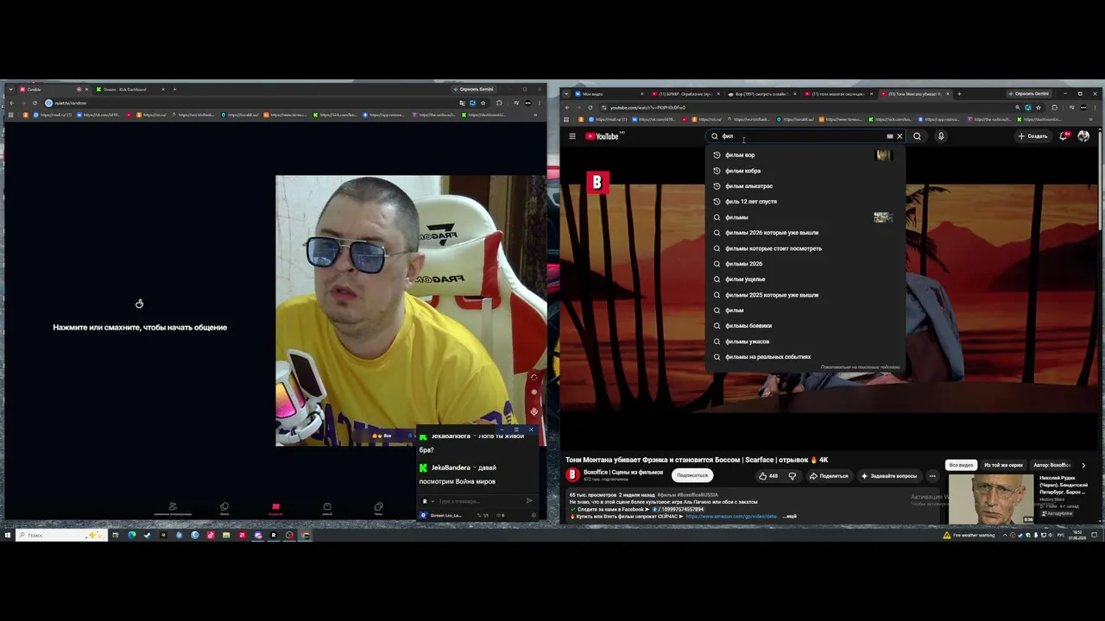Open the YouTube account avatar menu

[x=1083, y=136]
